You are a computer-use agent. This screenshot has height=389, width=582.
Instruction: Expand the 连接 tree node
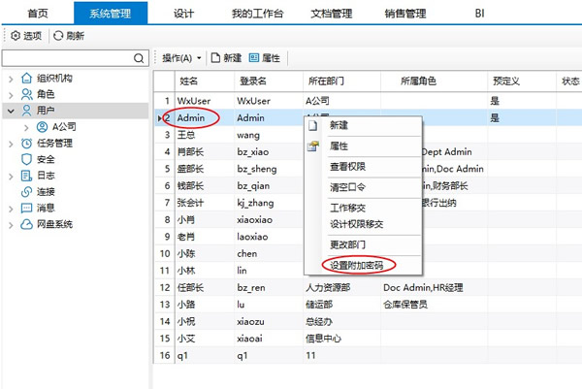(x=10, y=192)
